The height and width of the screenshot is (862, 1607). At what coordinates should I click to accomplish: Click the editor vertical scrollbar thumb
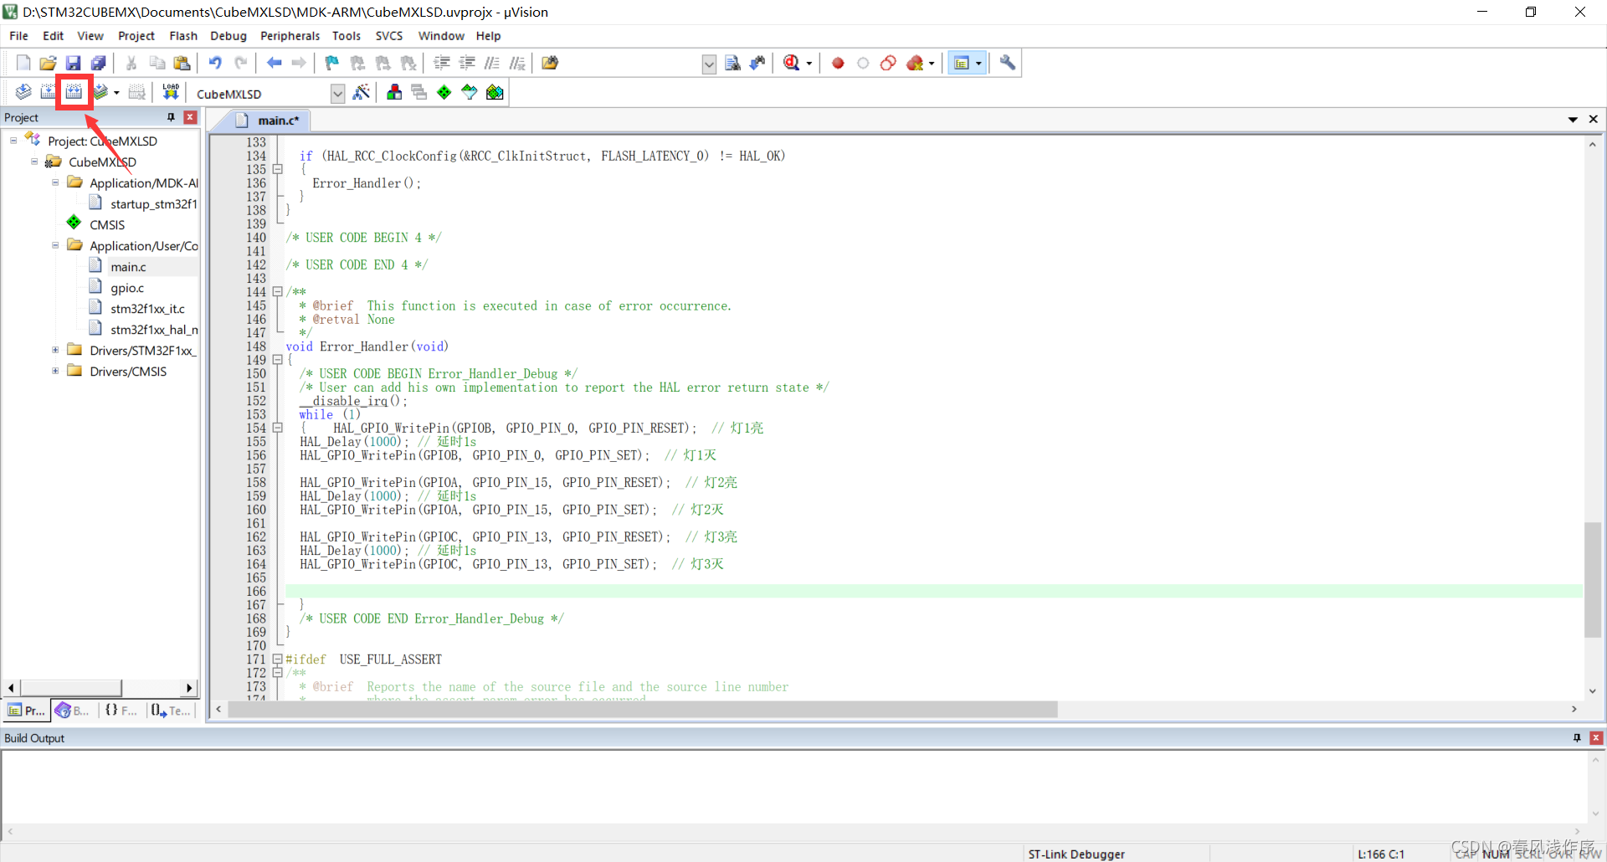pyautogui.click(x=1593, y=579)
